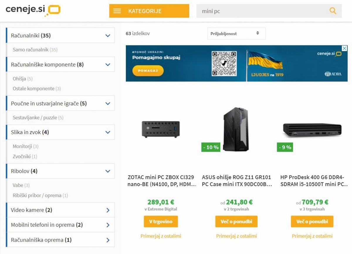Open the ZOTAC mini PC ZBOX title
The width and height of the screenshot is (352, 254).
(x=162, y=181)
